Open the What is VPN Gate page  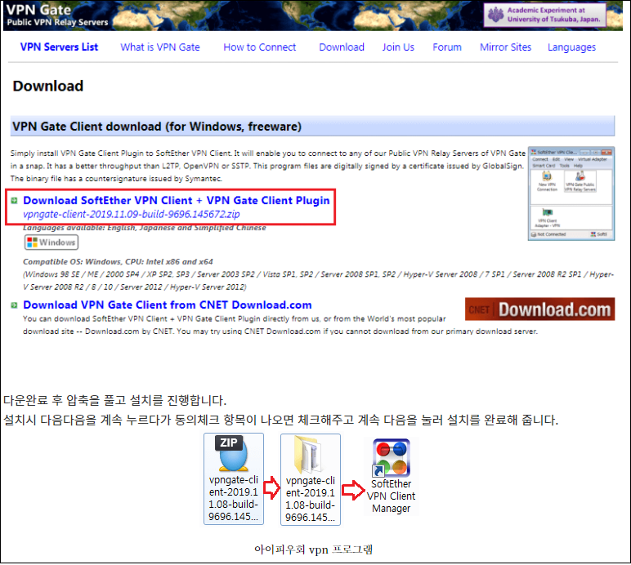pos(160,47)
